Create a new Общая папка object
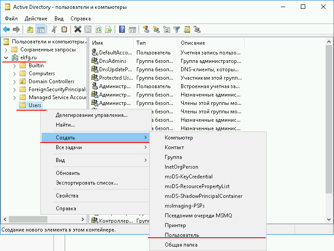The width and height of the screenshot is (334, 251). pyautogui.click(x=208, y=245)
